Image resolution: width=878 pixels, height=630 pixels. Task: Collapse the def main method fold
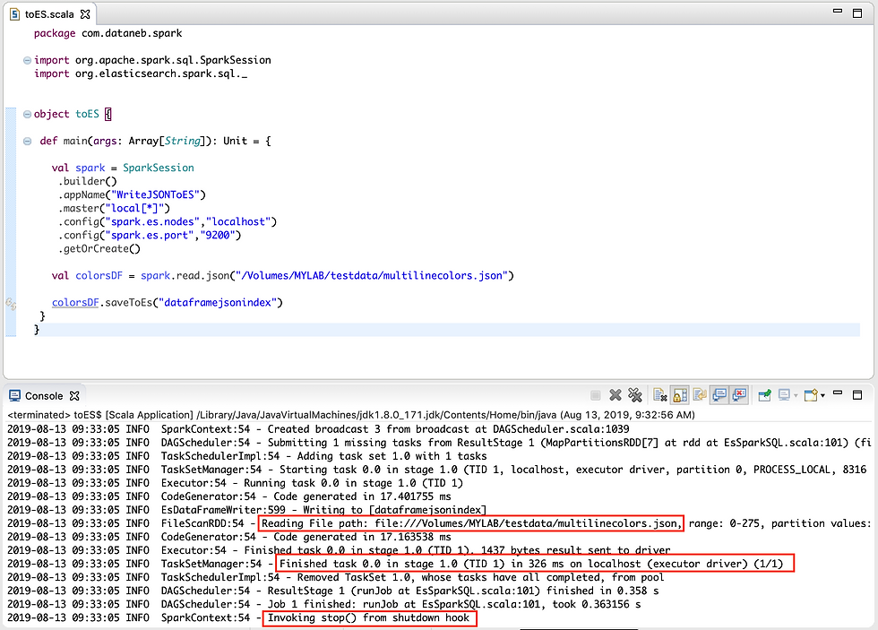click(27, 141)
